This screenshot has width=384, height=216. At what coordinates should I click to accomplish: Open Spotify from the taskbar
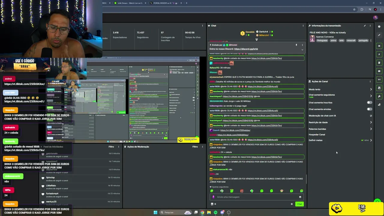[x=215, y=212]
